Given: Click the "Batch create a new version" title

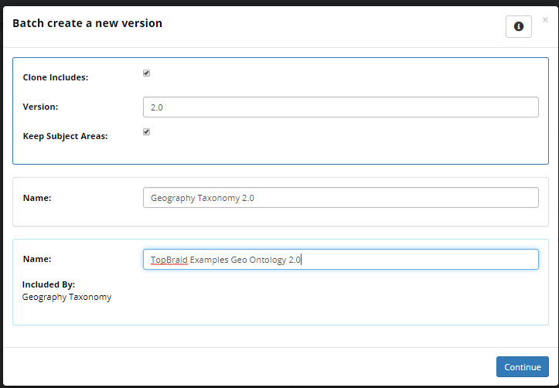Looking at the screenshot, I should (87, 23).
